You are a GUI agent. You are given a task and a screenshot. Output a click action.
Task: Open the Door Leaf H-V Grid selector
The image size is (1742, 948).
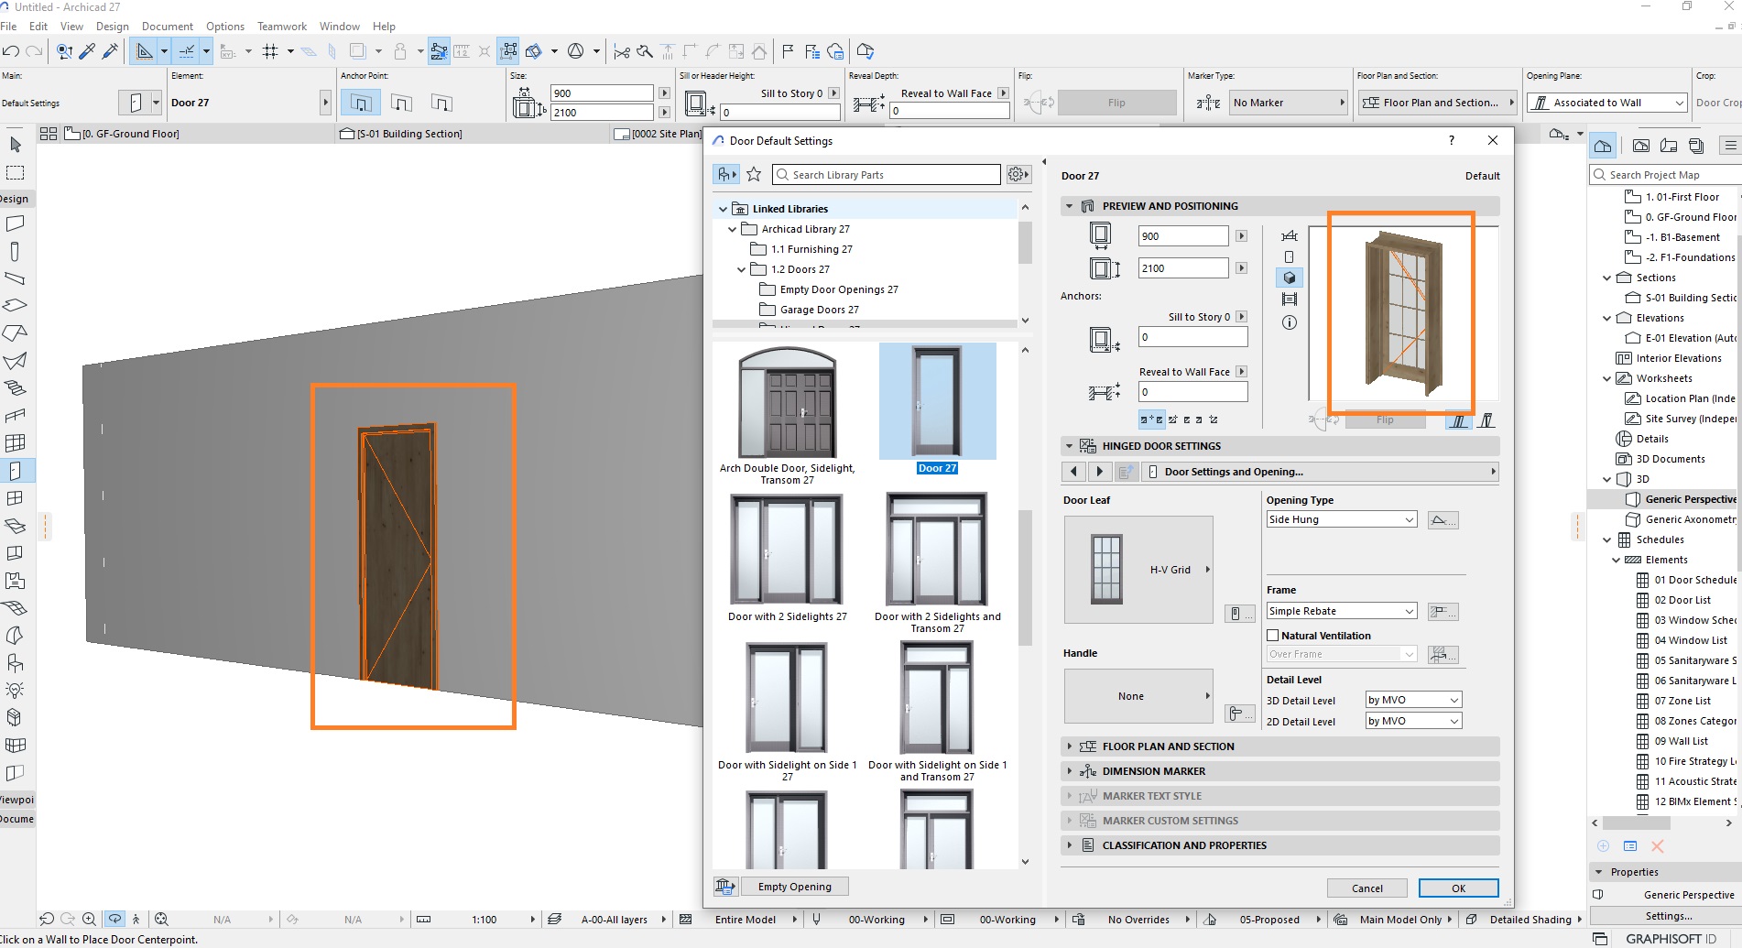coord(1138,570)
